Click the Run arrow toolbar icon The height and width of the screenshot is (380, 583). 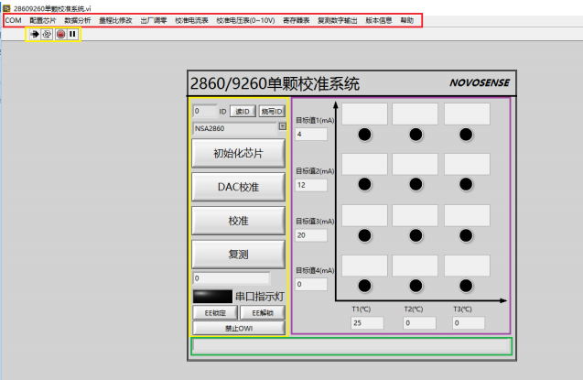coord(34,34)
